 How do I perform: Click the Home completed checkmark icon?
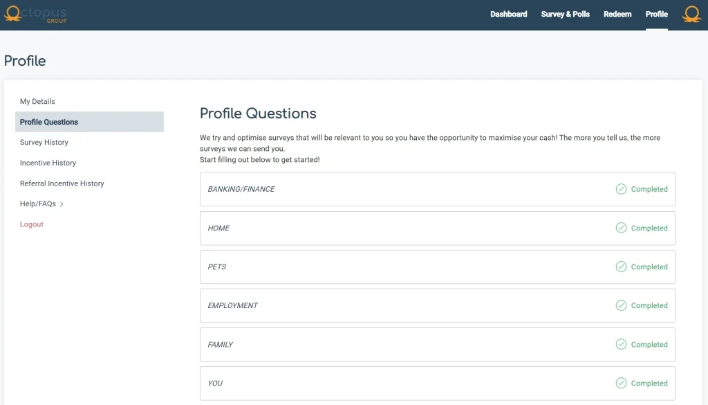pyautogui.click(x=621, y=228)
